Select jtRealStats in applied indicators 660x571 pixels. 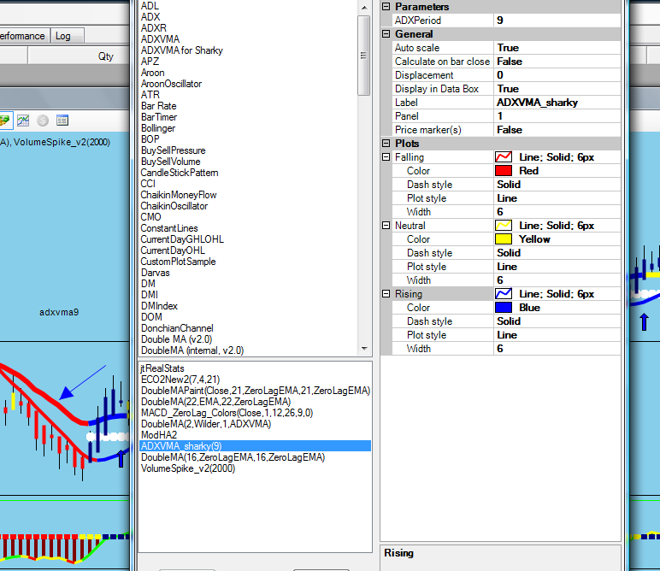[x=162, y=368]
